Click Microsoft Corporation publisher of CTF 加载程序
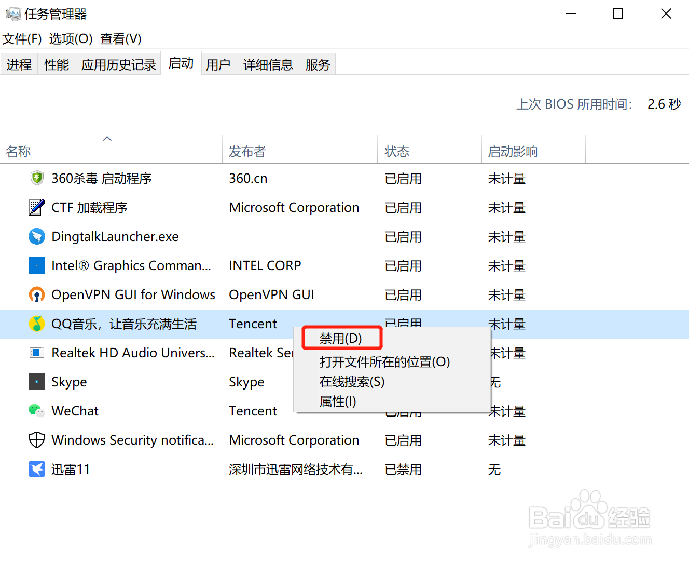This screenshot has height=563, width=689. click(x=294, y=208)
